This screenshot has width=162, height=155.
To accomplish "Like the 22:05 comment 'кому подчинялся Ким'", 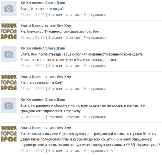I will [x=94, y=89].
